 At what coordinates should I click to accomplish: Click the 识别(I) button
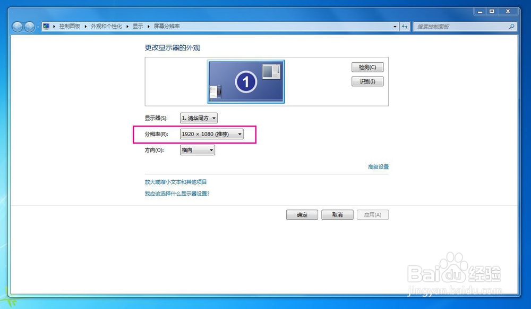(367, 81)
